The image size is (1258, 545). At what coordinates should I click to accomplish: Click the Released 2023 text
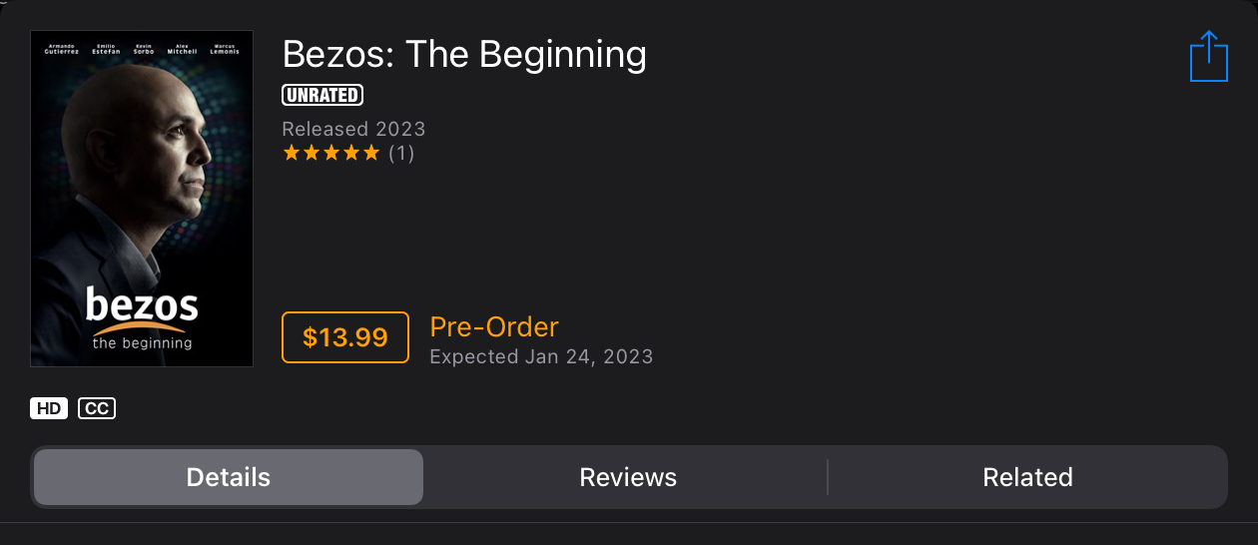353,129
